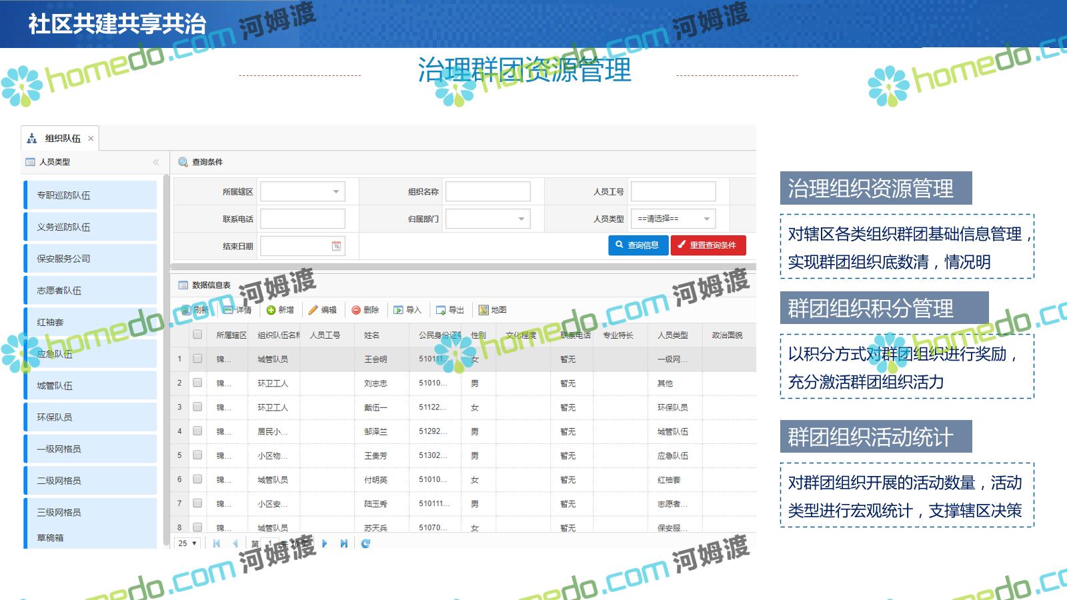
Task: Open the 人员类型 '==请选择==' dropdown
Action: [x=707, y=219]
